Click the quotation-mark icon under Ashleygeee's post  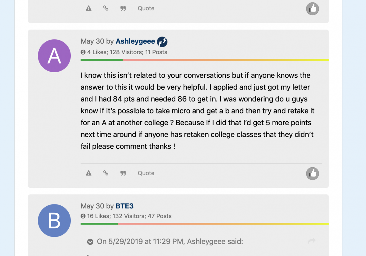coord(123,173)
